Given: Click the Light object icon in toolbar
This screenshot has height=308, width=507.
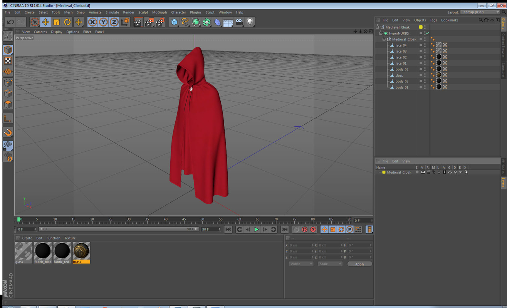Looking at the screenshot, I should [x=250, y=22].
